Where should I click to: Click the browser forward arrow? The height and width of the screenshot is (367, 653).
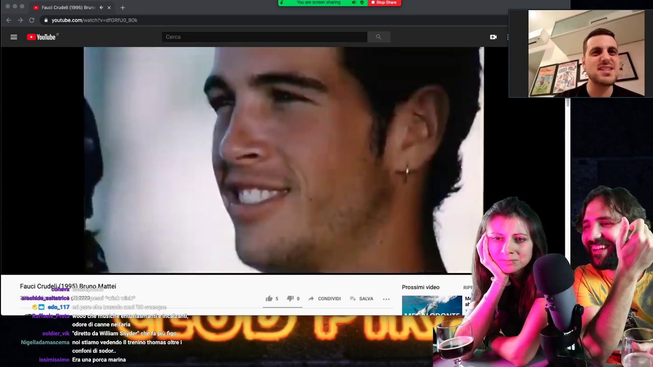coord(20,20)
